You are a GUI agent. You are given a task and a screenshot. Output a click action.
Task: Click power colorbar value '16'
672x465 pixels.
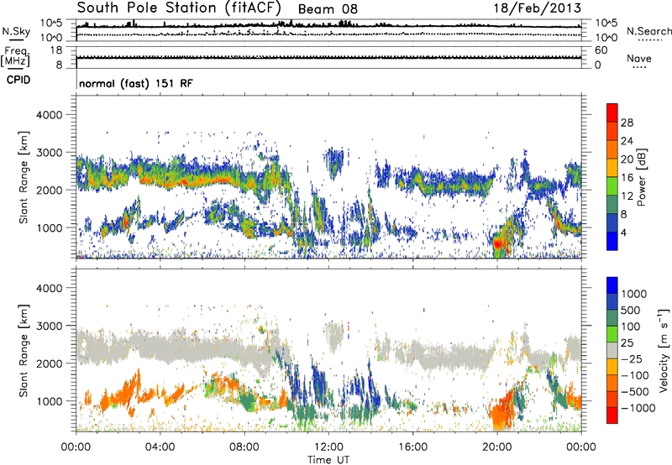[627, 178]
